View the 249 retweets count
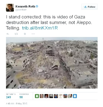Screen dimensions: 103x107 pyautogui.click(x=9, y=97)
